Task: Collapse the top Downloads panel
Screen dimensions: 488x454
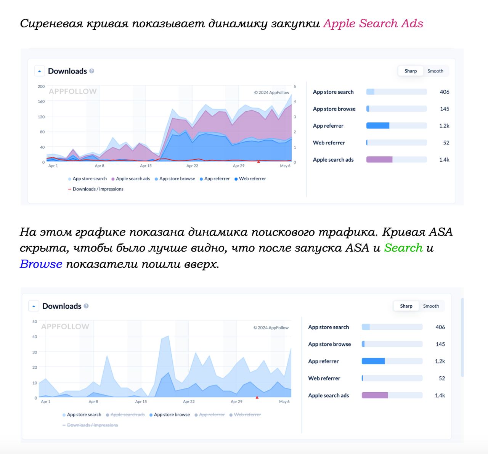Action: tap(39, 71)
